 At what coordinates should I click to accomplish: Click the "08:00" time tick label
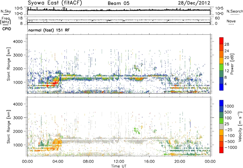(88, 162)
